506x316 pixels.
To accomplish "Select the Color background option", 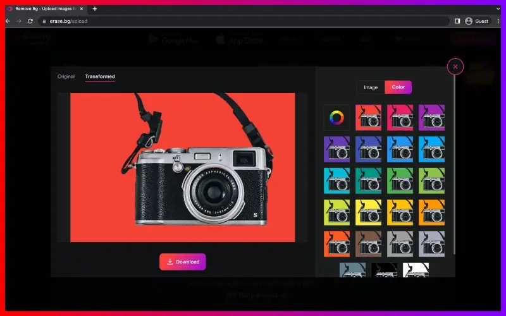I will click(x=398, y=87).
